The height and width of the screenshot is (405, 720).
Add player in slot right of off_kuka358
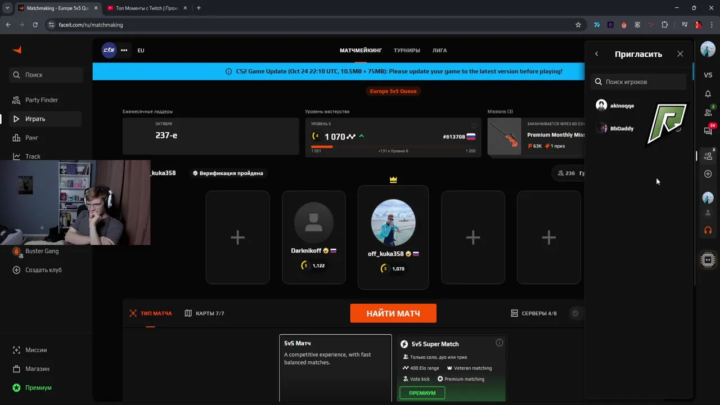(473, 237)
